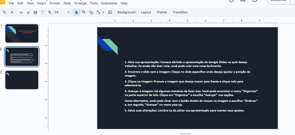Undo the last action
The image size is (295, 135).
(21, 12)
